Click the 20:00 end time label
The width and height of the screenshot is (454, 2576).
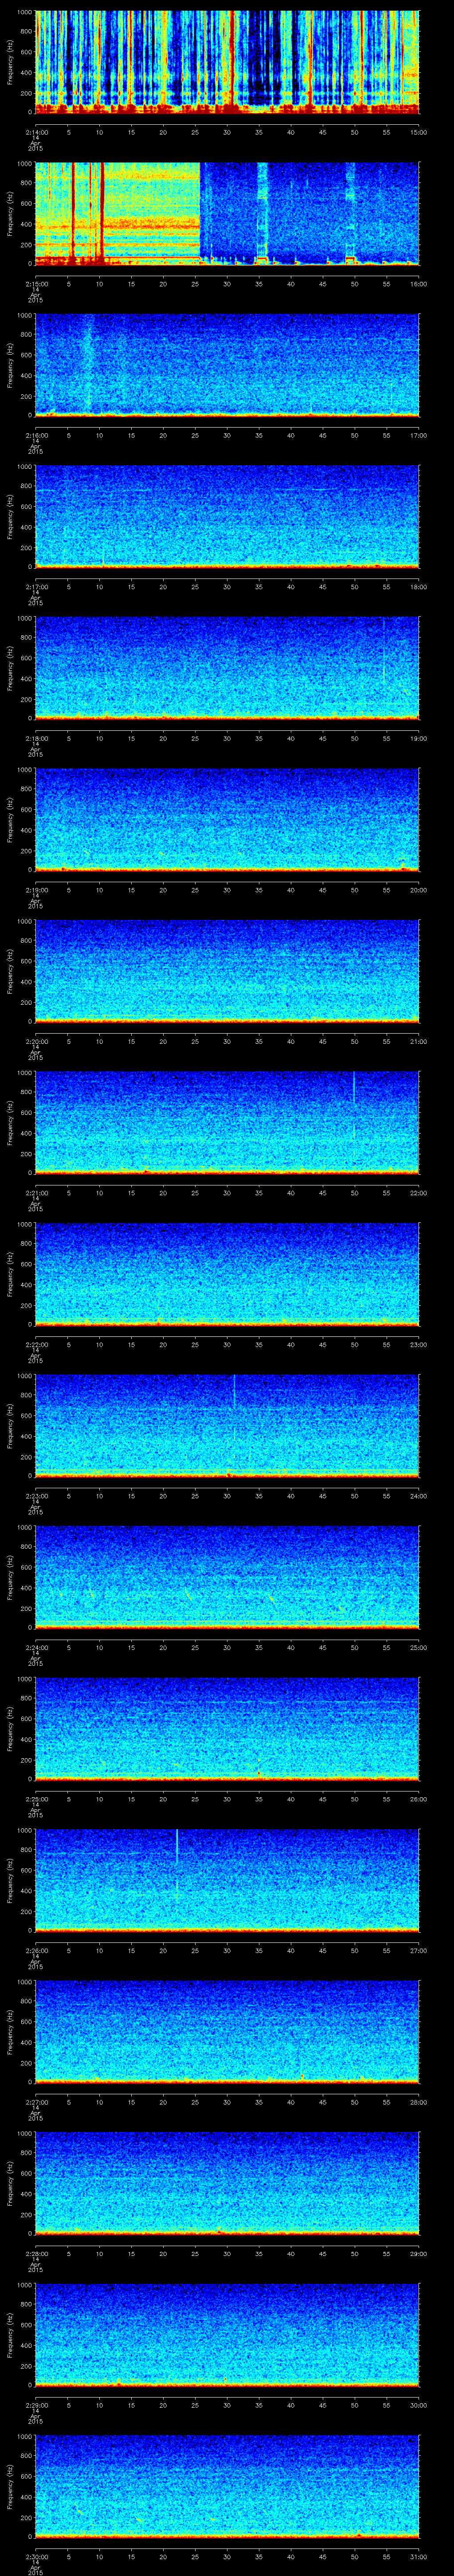click(418, 890)
